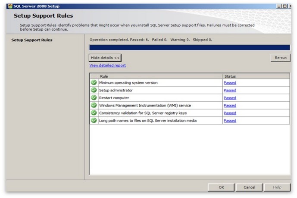Click the Rule column header

point(160,76)
